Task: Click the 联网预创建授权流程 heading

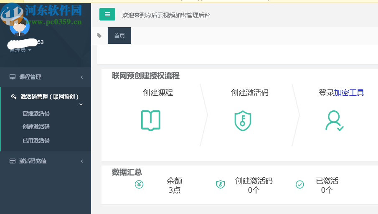Action: 146,76
